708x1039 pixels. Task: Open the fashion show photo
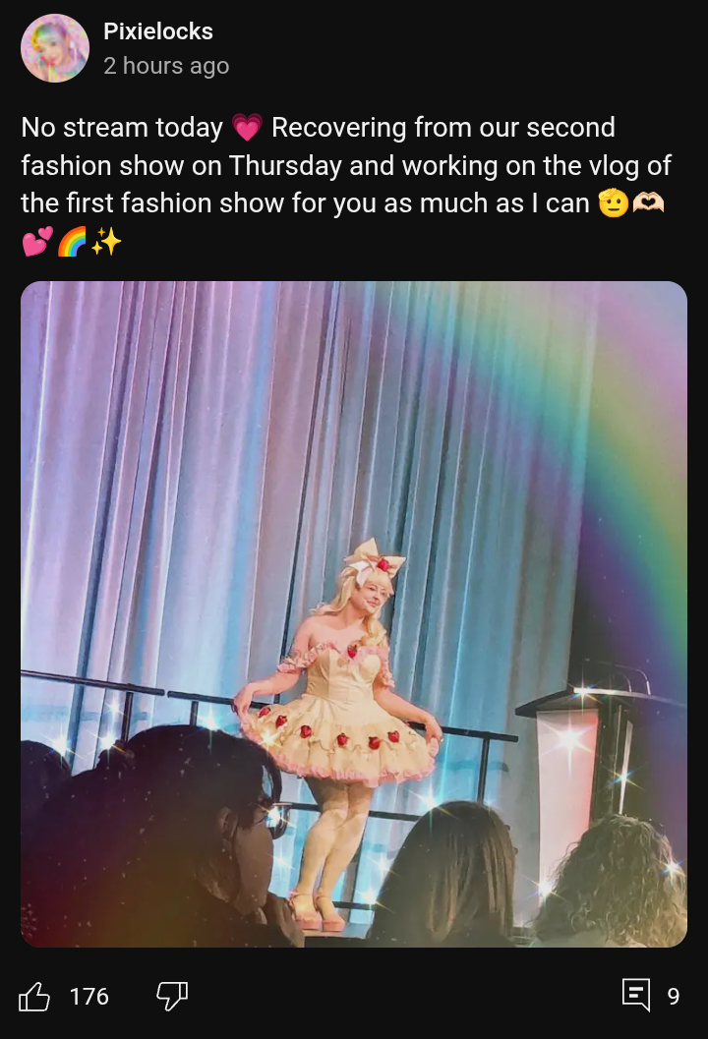(354, 614)
